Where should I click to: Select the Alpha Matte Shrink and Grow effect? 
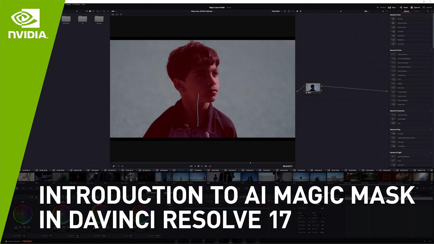tap(411, 138)
